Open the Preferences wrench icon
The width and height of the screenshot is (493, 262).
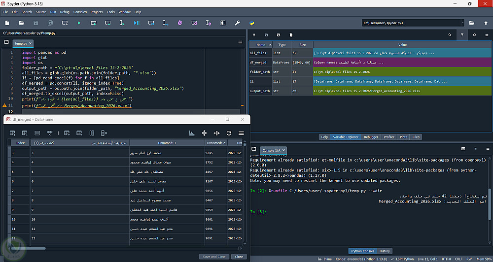(x=237, y=23)
